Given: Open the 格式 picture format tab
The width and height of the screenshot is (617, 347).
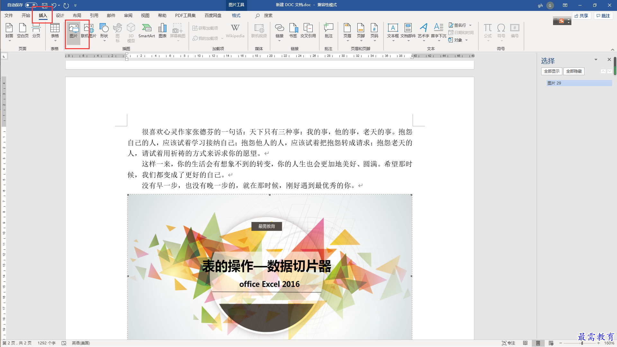Looking at the screenshot, I should pyautogui.click(x=236, y=15).
